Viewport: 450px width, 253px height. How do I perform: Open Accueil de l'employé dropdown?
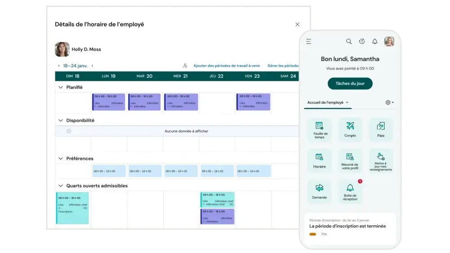pos(328,102)
